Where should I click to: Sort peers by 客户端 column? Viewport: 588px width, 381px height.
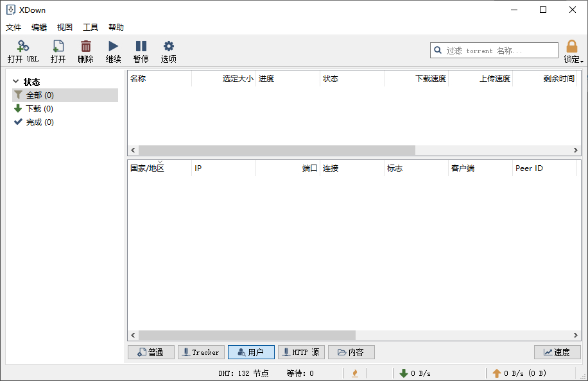[480, 168]
